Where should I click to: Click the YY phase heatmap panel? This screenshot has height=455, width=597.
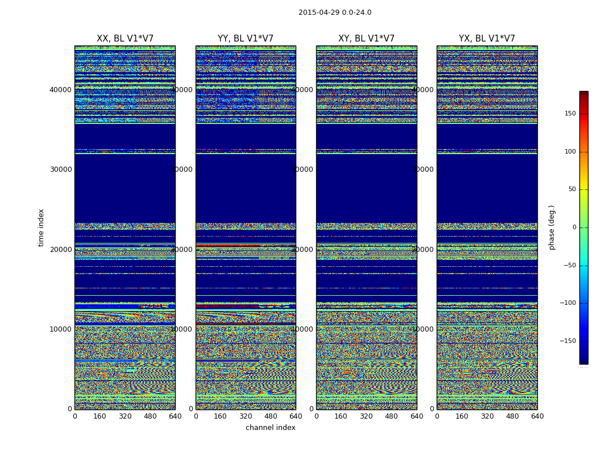coord(246,227)
